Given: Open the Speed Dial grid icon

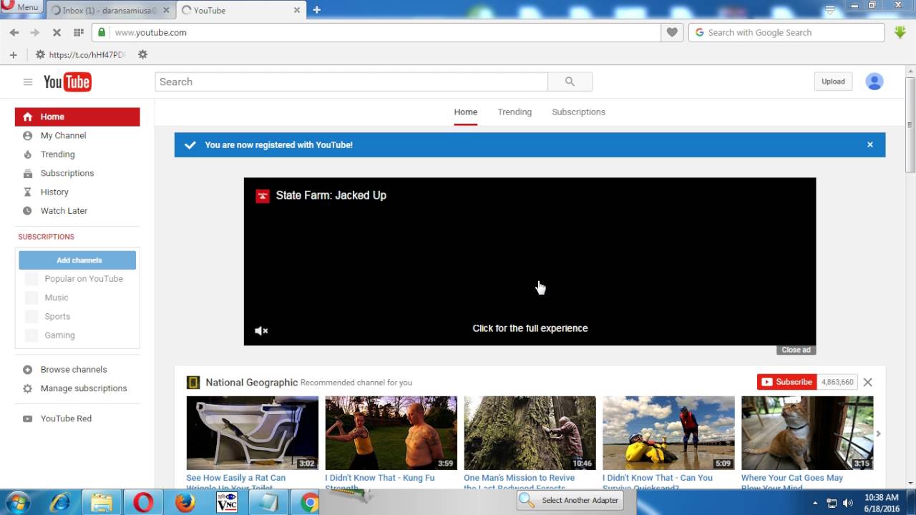Looking at the screenshot, I should pos(79,32).
